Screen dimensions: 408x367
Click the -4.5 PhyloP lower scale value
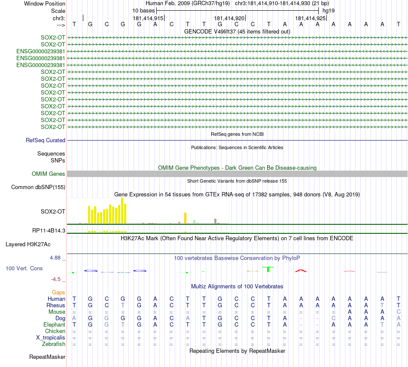(x=56, y=279)
